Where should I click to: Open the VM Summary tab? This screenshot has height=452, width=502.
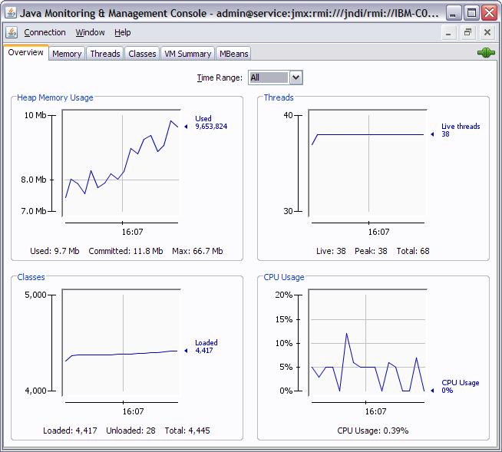(x=187, y=54)
